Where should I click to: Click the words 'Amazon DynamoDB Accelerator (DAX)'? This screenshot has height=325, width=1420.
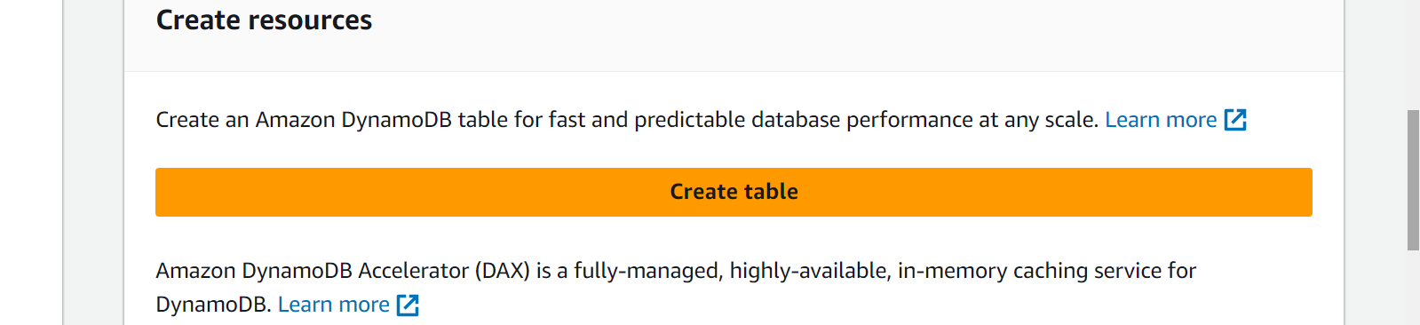click(x=343, y=271)
